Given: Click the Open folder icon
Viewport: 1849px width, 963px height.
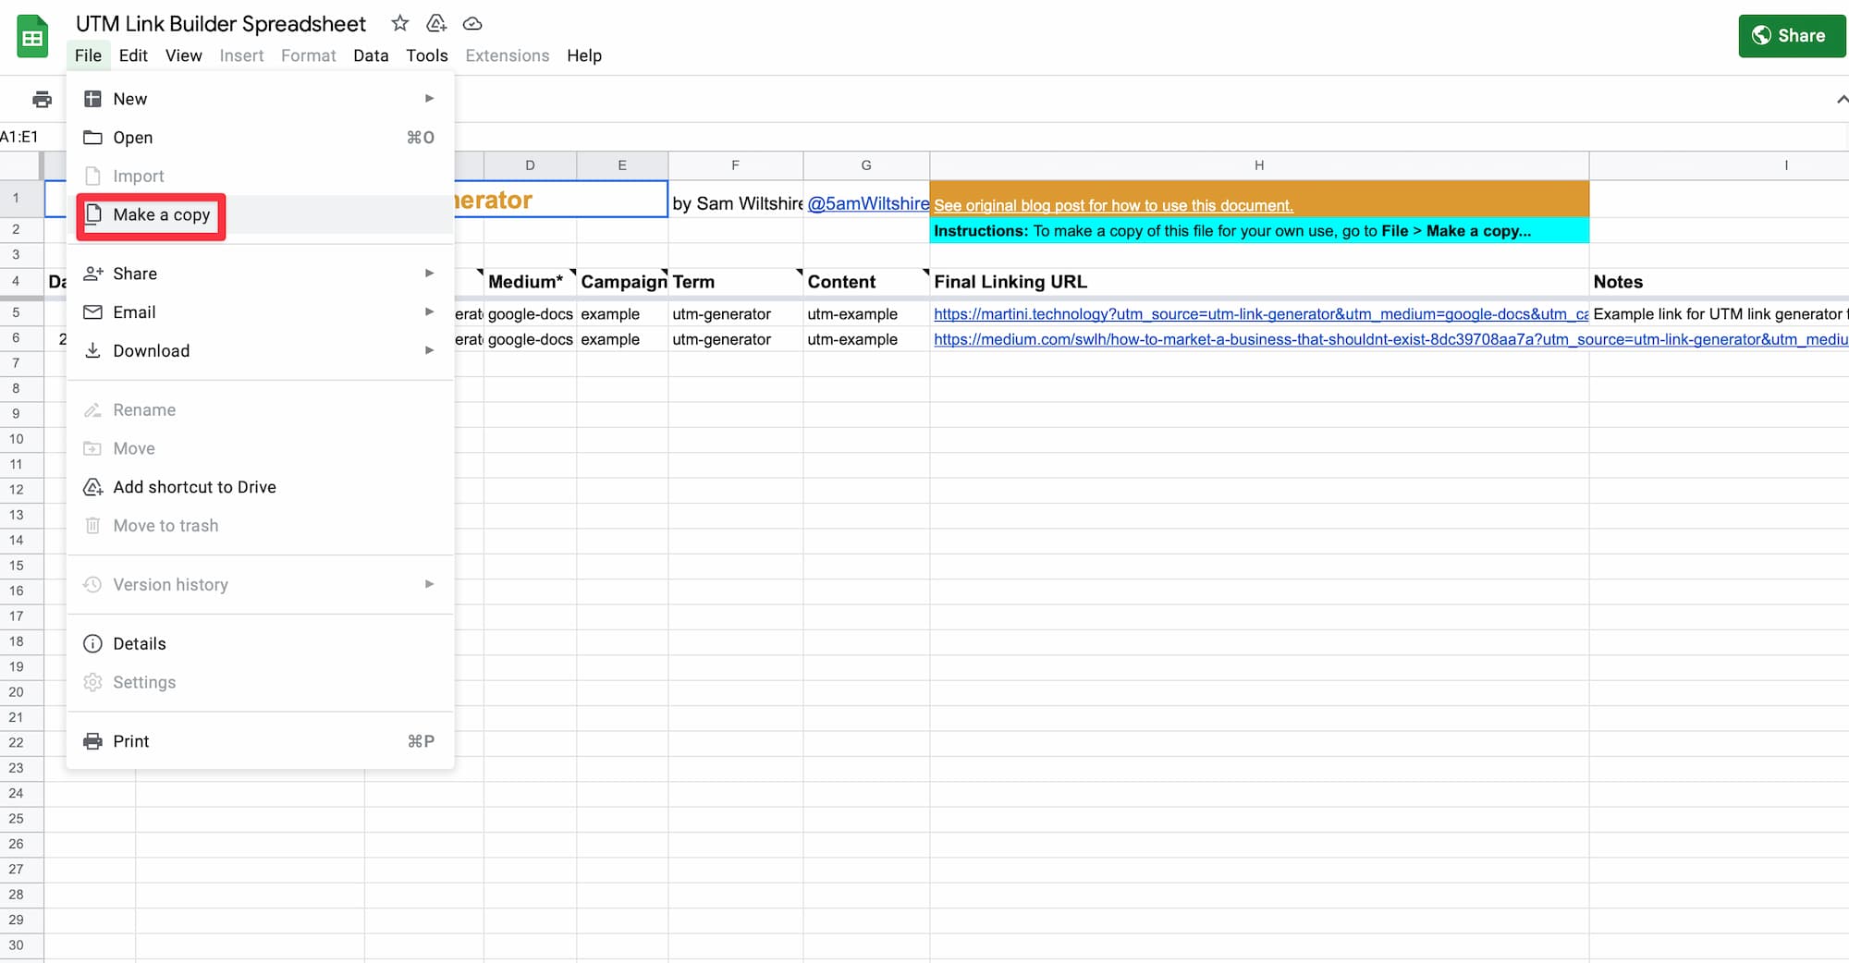Looking at the screenshot, I should 92,138.
